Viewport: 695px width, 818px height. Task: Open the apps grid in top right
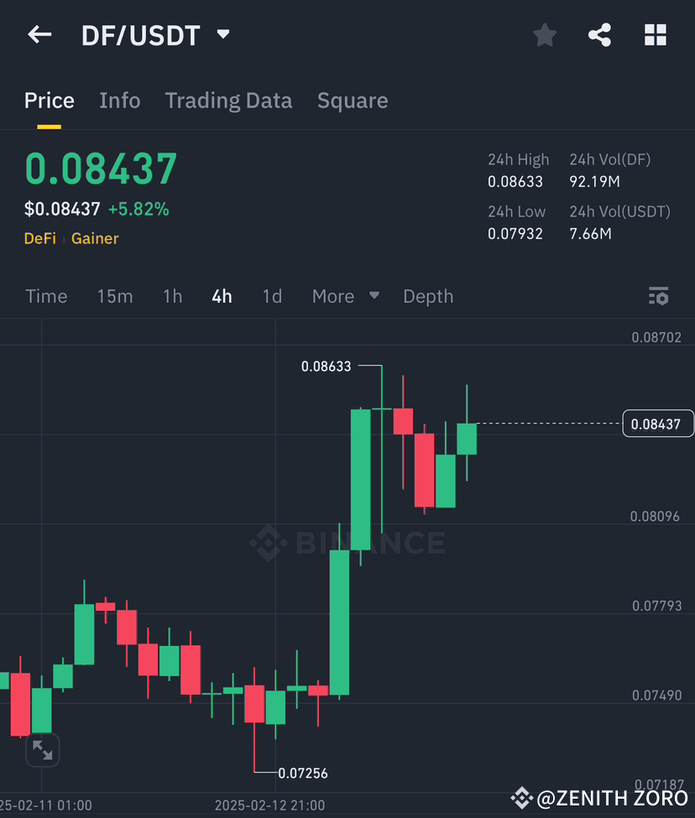(x=655, y=34)
